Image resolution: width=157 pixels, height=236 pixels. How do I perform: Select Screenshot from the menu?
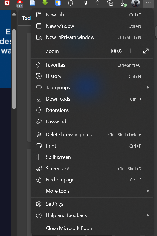point(92,168)
